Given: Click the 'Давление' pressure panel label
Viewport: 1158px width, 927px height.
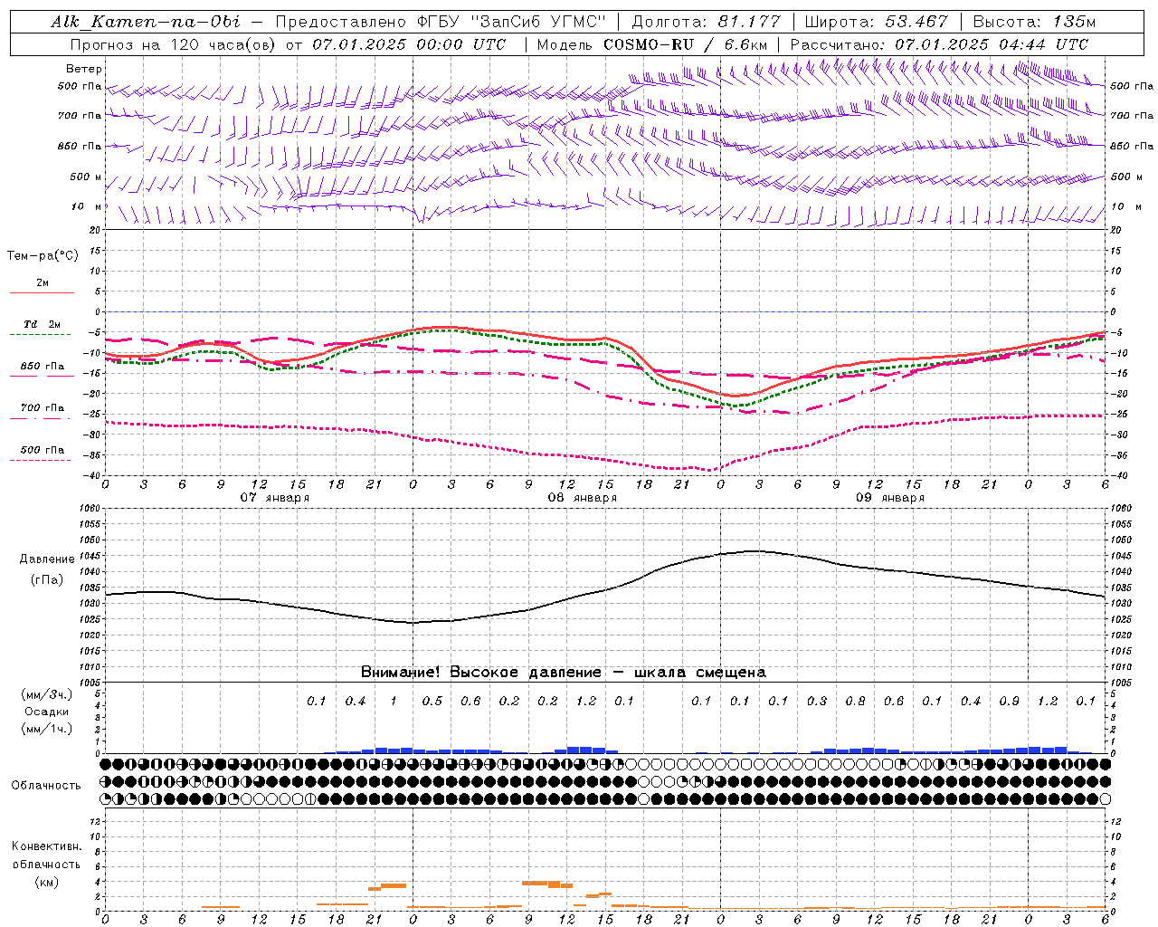Looking at the screenshot, I should [x=47, y=559].
